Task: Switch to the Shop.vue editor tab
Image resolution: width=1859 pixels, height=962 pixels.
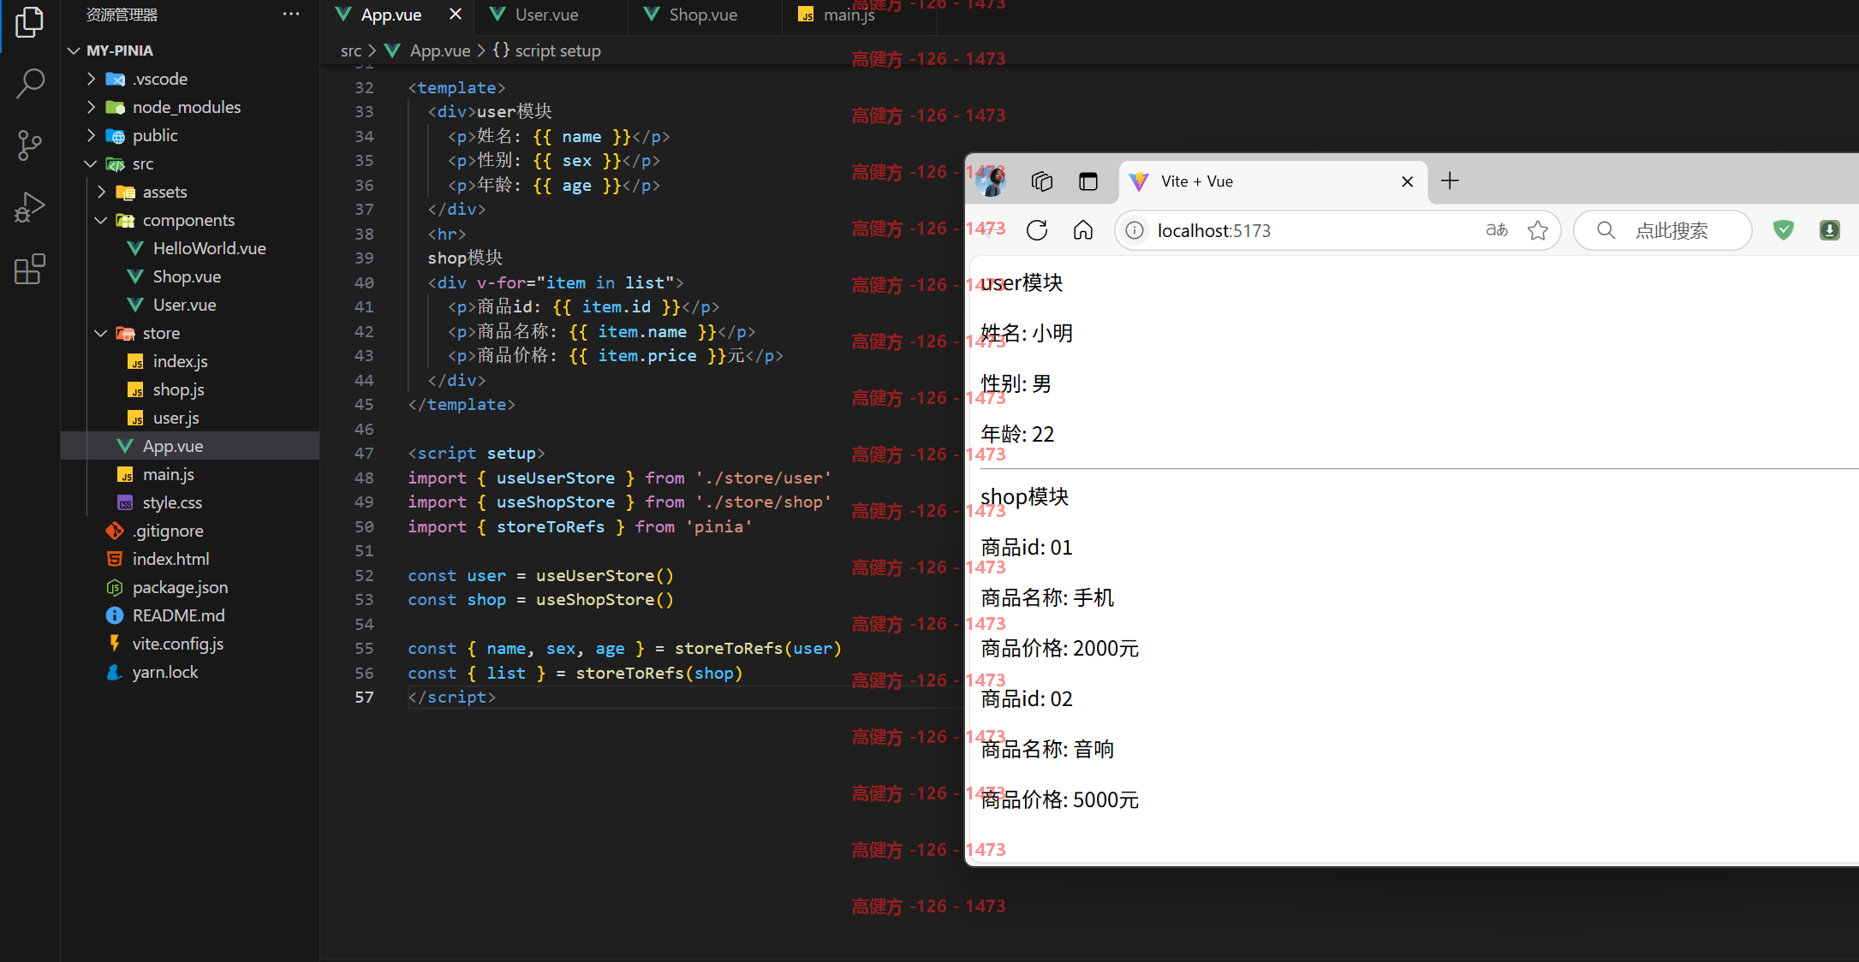Action: [702, 15]
